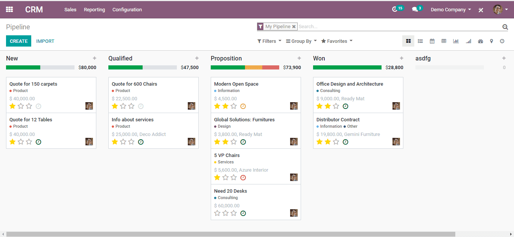Switch to Calendar view
The width and height of the screenshot is (514, 237).
[x=432, y=41]
